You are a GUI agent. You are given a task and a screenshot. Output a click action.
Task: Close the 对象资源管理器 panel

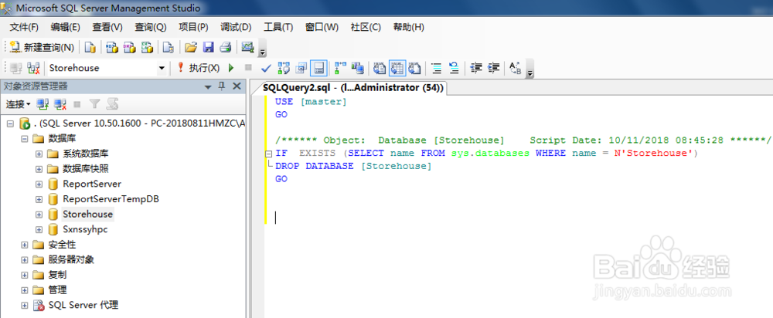coord(237,86)
